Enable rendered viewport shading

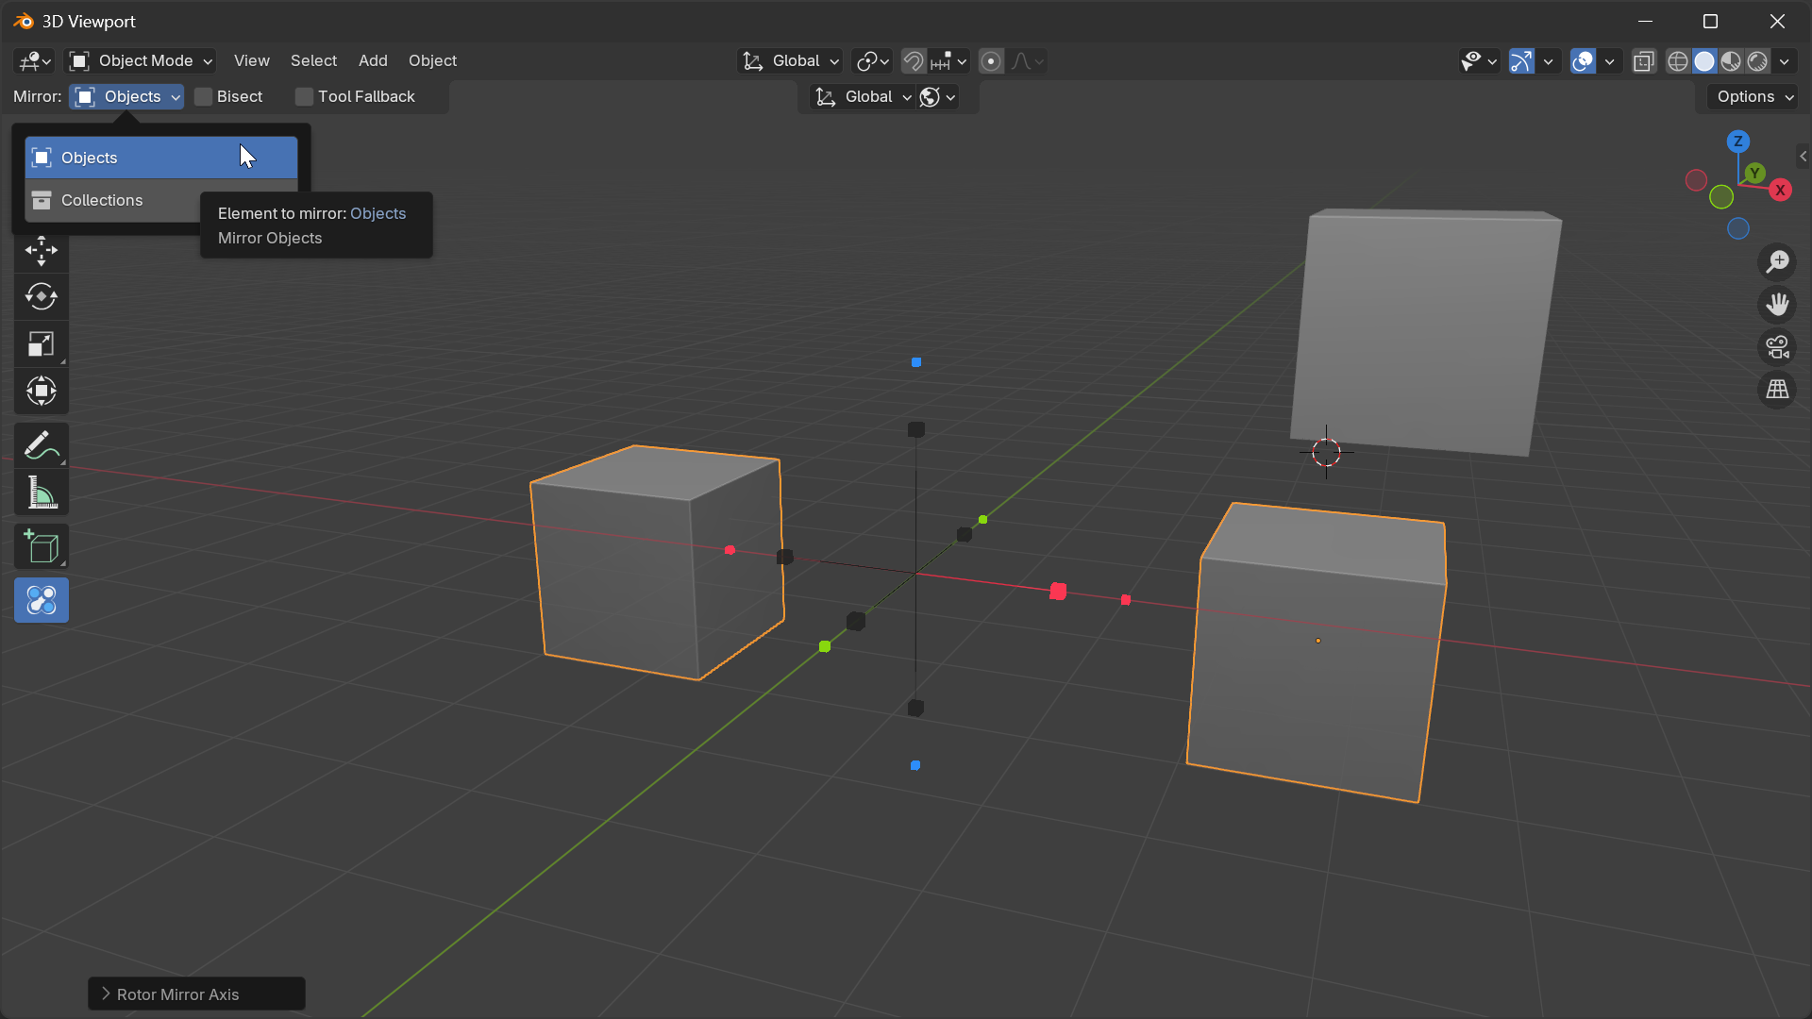(x=1757, y=60)
